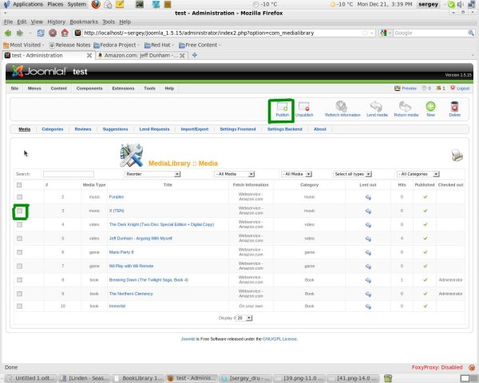Switch to the Settings Frontend tab

tap(238, 129)
